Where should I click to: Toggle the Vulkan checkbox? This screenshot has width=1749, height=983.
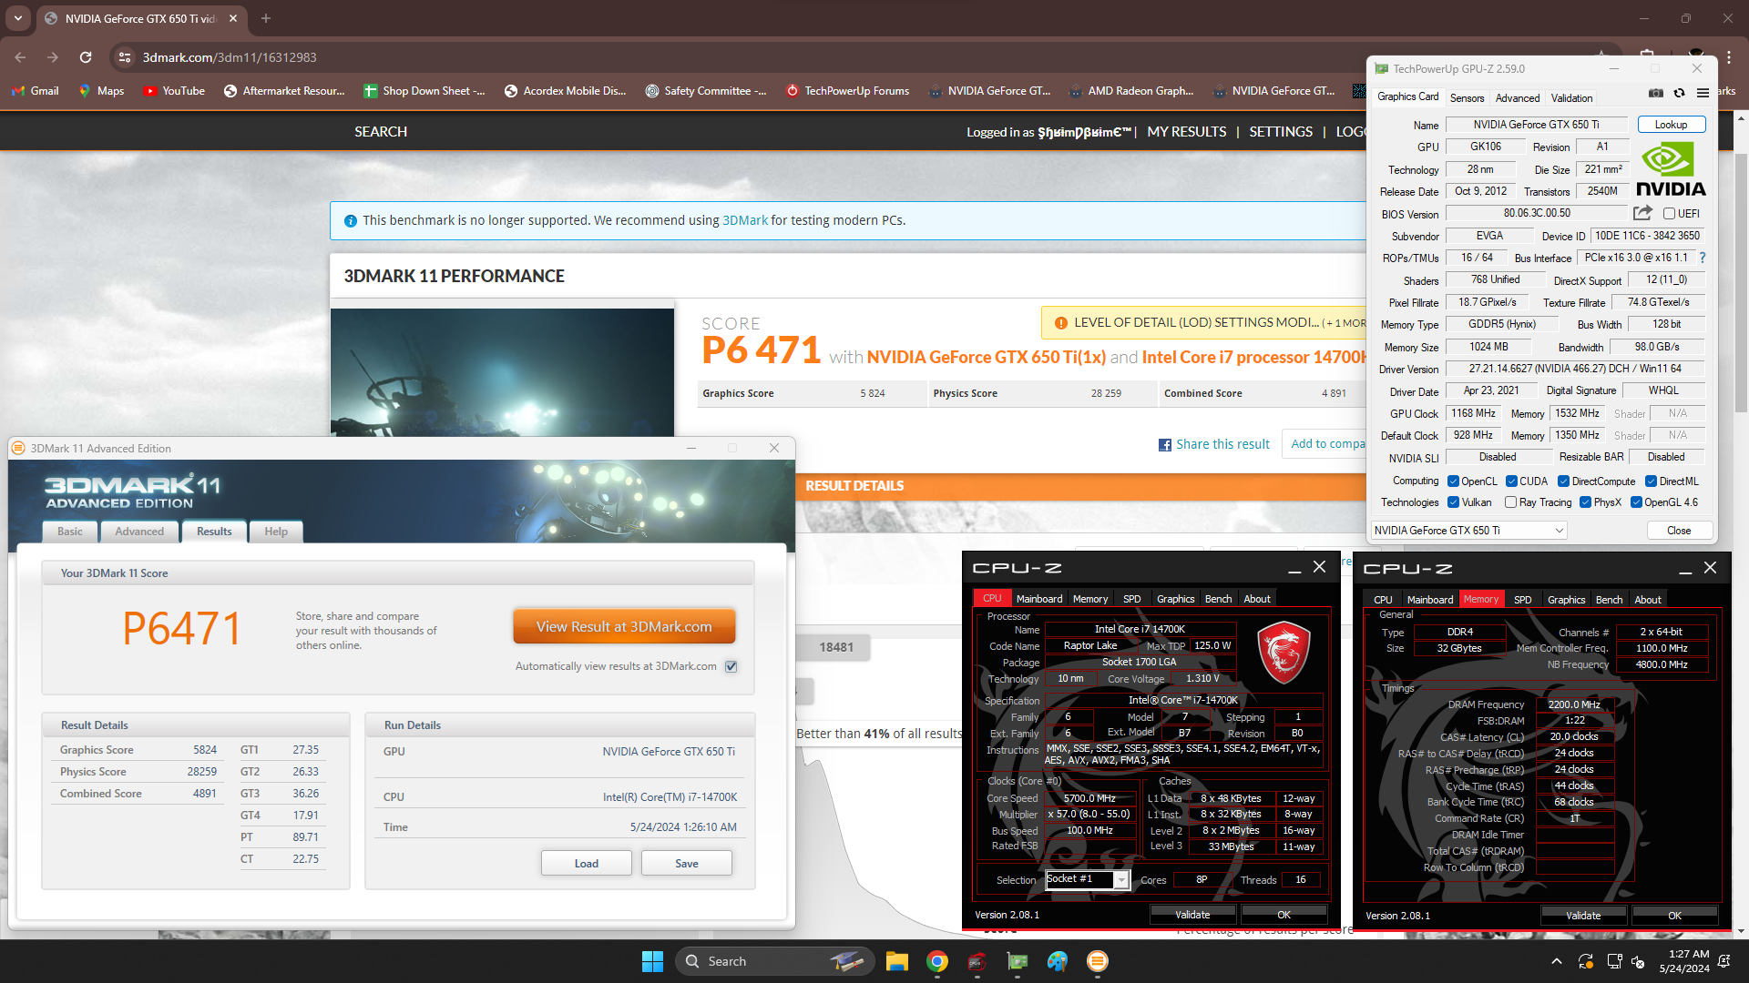[x=1454, y=502]
